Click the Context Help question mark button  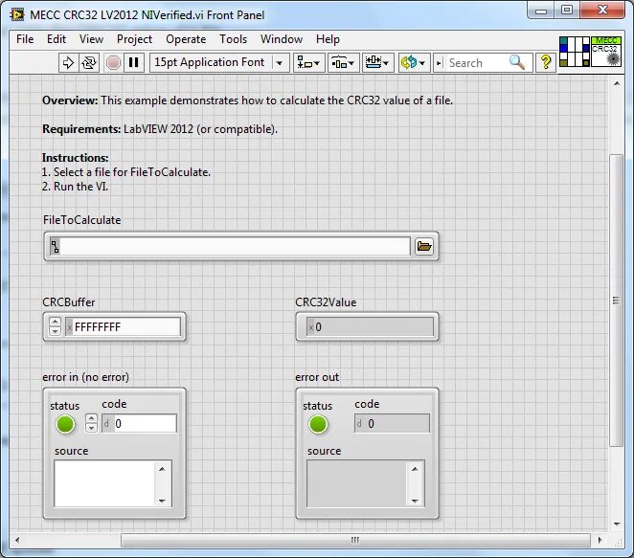546,62
